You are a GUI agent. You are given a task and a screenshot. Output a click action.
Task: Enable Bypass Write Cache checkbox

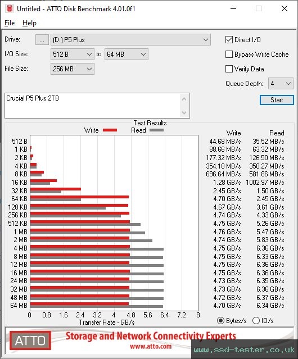click(229, 54)
